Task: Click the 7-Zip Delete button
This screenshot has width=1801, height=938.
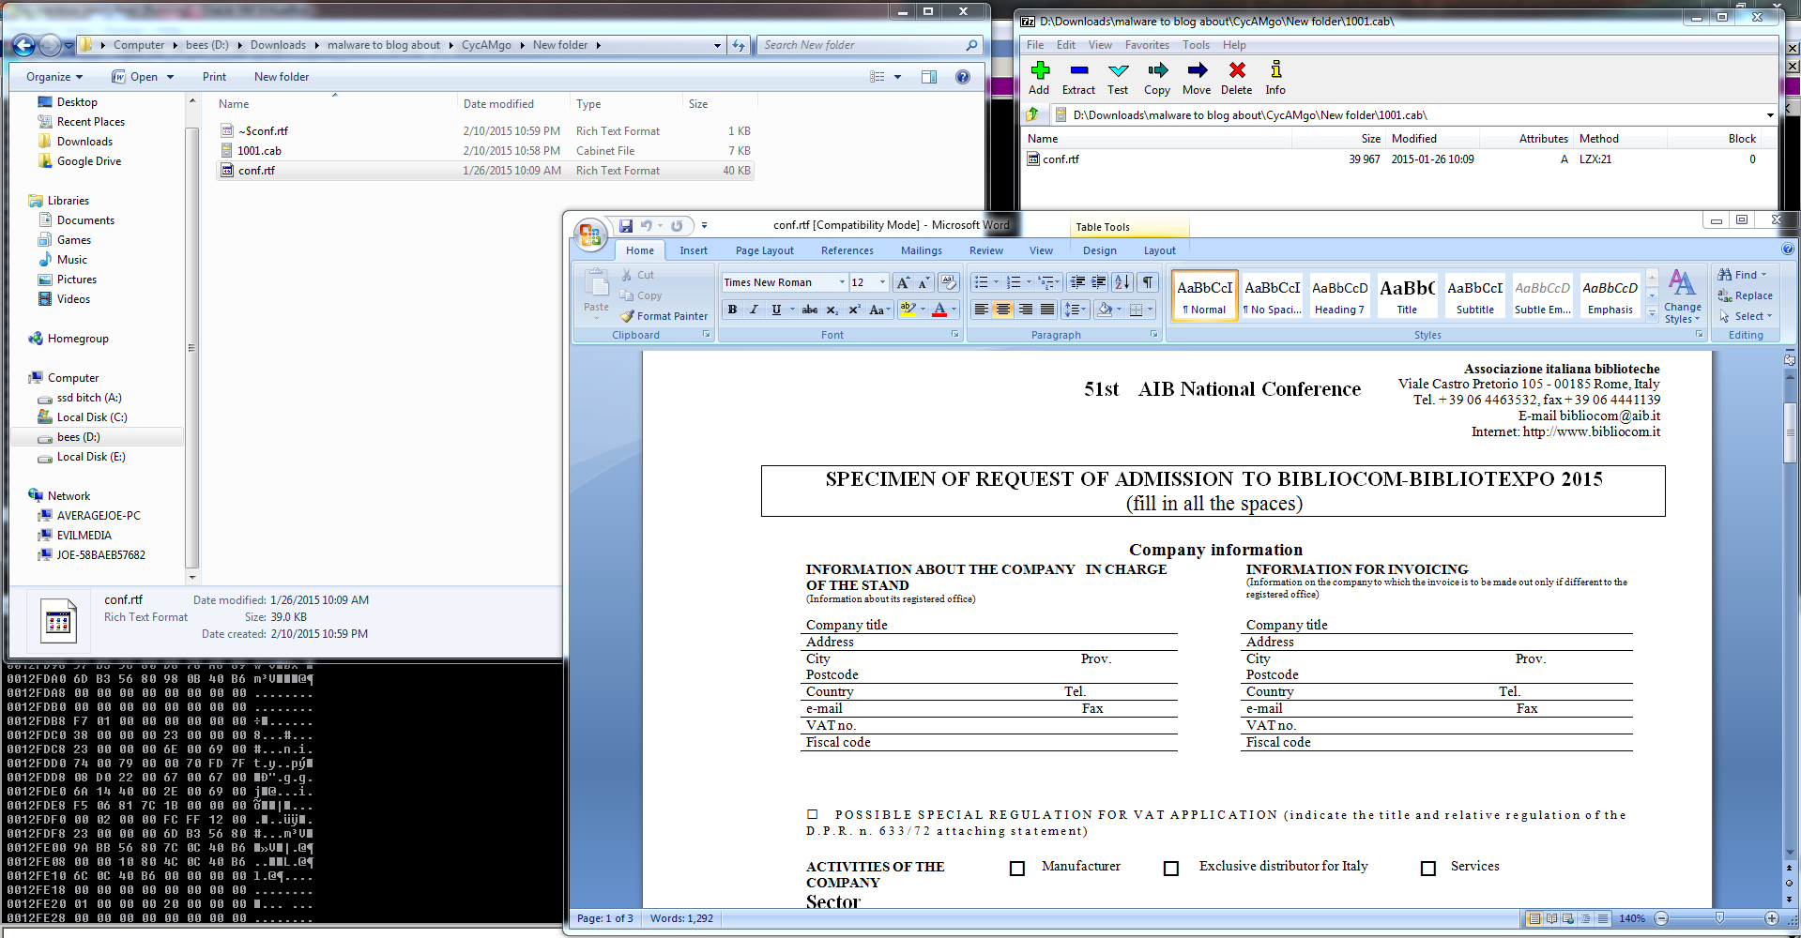Action: 1237,78
